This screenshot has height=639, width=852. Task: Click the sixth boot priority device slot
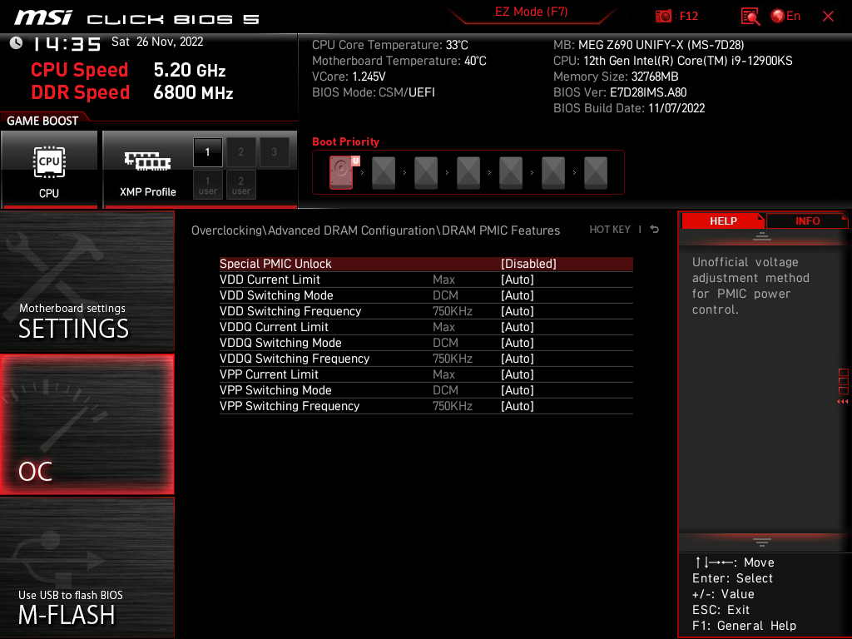(553, 172)
